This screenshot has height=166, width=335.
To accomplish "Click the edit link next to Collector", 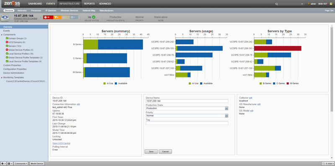I will pos(250,98).
